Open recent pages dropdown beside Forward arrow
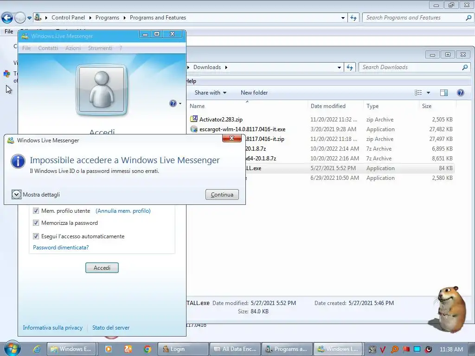 (29, 18)
